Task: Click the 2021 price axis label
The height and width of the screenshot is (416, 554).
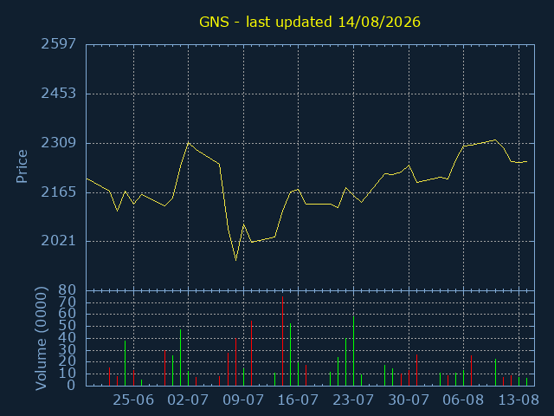Action: coord(59,241)
